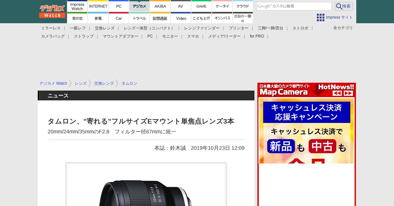This screenshot has width=394, height=206.
Task: Open the PC tab in top navigation
Action: point(119,6)
